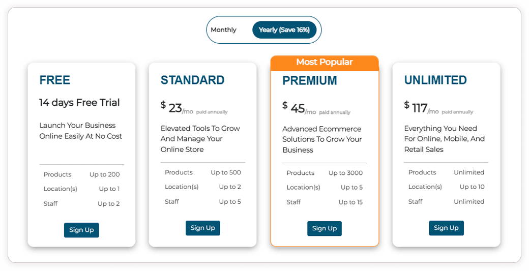Sign up for the Free plan
Screen dimensions: 529x271
81,230
